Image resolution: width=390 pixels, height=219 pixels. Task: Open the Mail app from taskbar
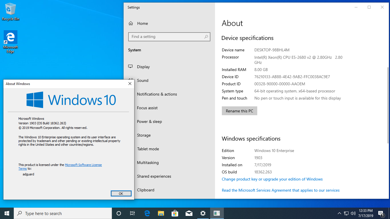tap(189, 213)
